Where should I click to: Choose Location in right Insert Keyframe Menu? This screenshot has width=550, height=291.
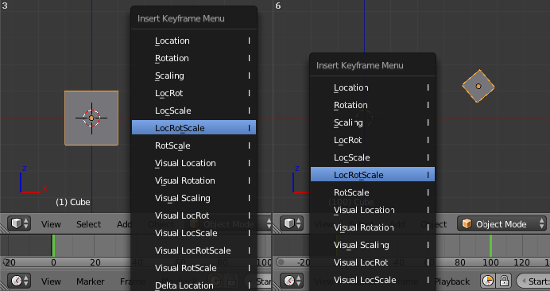tap(373, 87)
